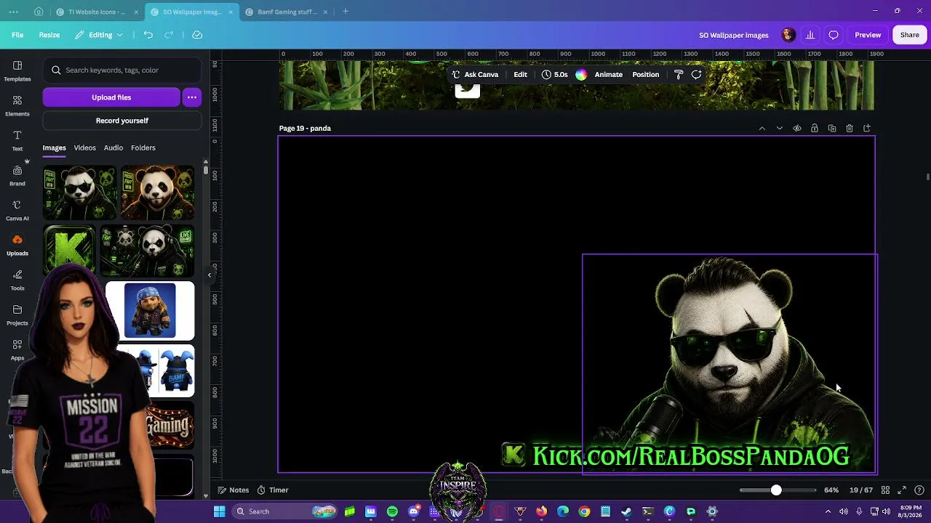Go to Canva home icon
Viewport: 931px width, 523px height.
pyautogui.click(x=39, y=12)
